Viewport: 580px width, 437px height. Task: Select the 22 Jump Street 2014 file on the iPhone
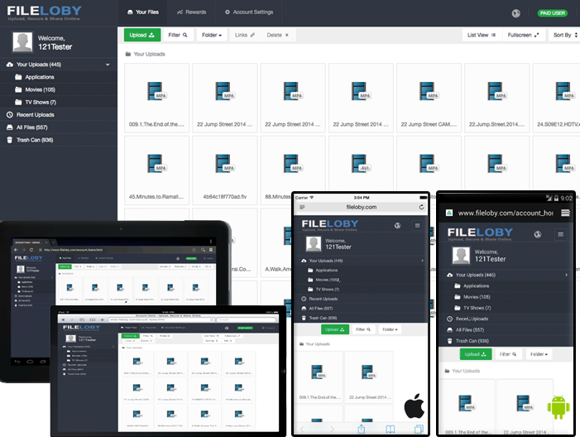tap(368, 377)
